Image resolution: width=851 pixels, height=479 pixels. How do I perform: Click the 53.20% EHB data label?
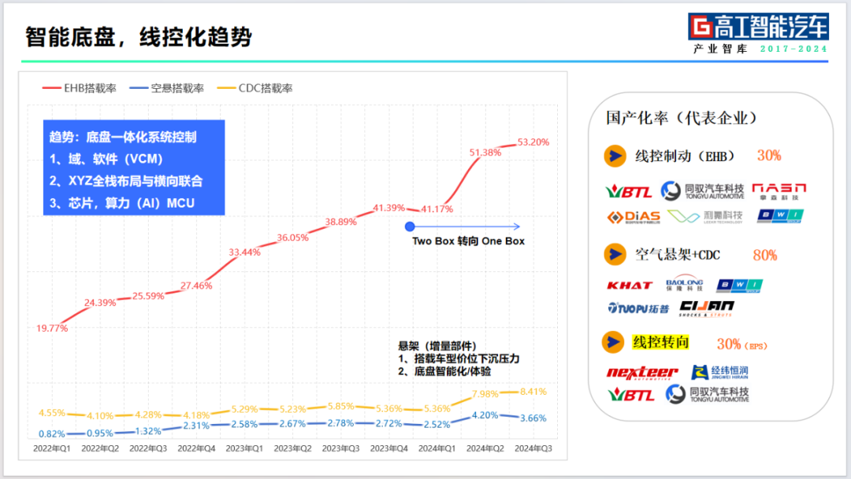click(x=533, y=142)
